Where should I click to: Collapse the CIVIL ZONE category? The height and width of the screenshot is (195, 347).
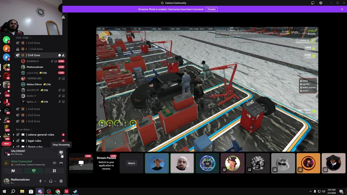(x=23, y=38)
